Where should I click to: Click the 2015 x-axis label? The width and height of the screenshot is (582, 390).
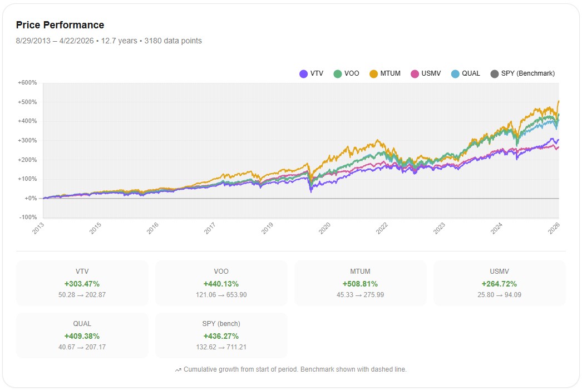pyautogui.click(x=95, y=228)
